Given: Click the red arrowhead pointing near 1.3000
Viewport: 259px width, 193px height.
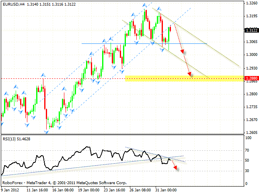Looking at the screenshot, I should tap(183, 51).
